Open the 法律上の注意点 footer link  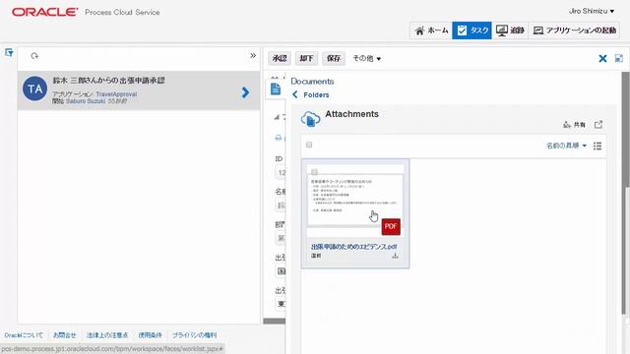click(x=107, y=335)
